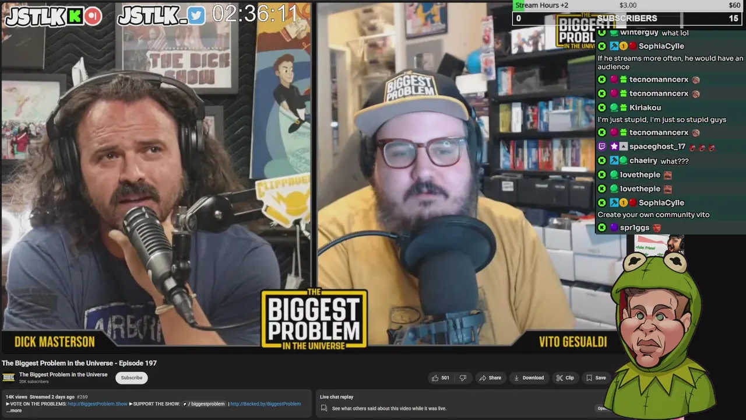Open the channel avatar icon

(9, 377)
